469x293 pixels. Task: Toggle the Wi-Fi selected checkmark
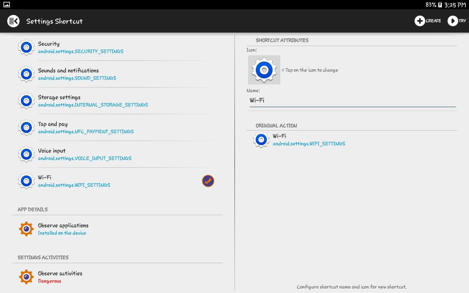pos(208,181)
